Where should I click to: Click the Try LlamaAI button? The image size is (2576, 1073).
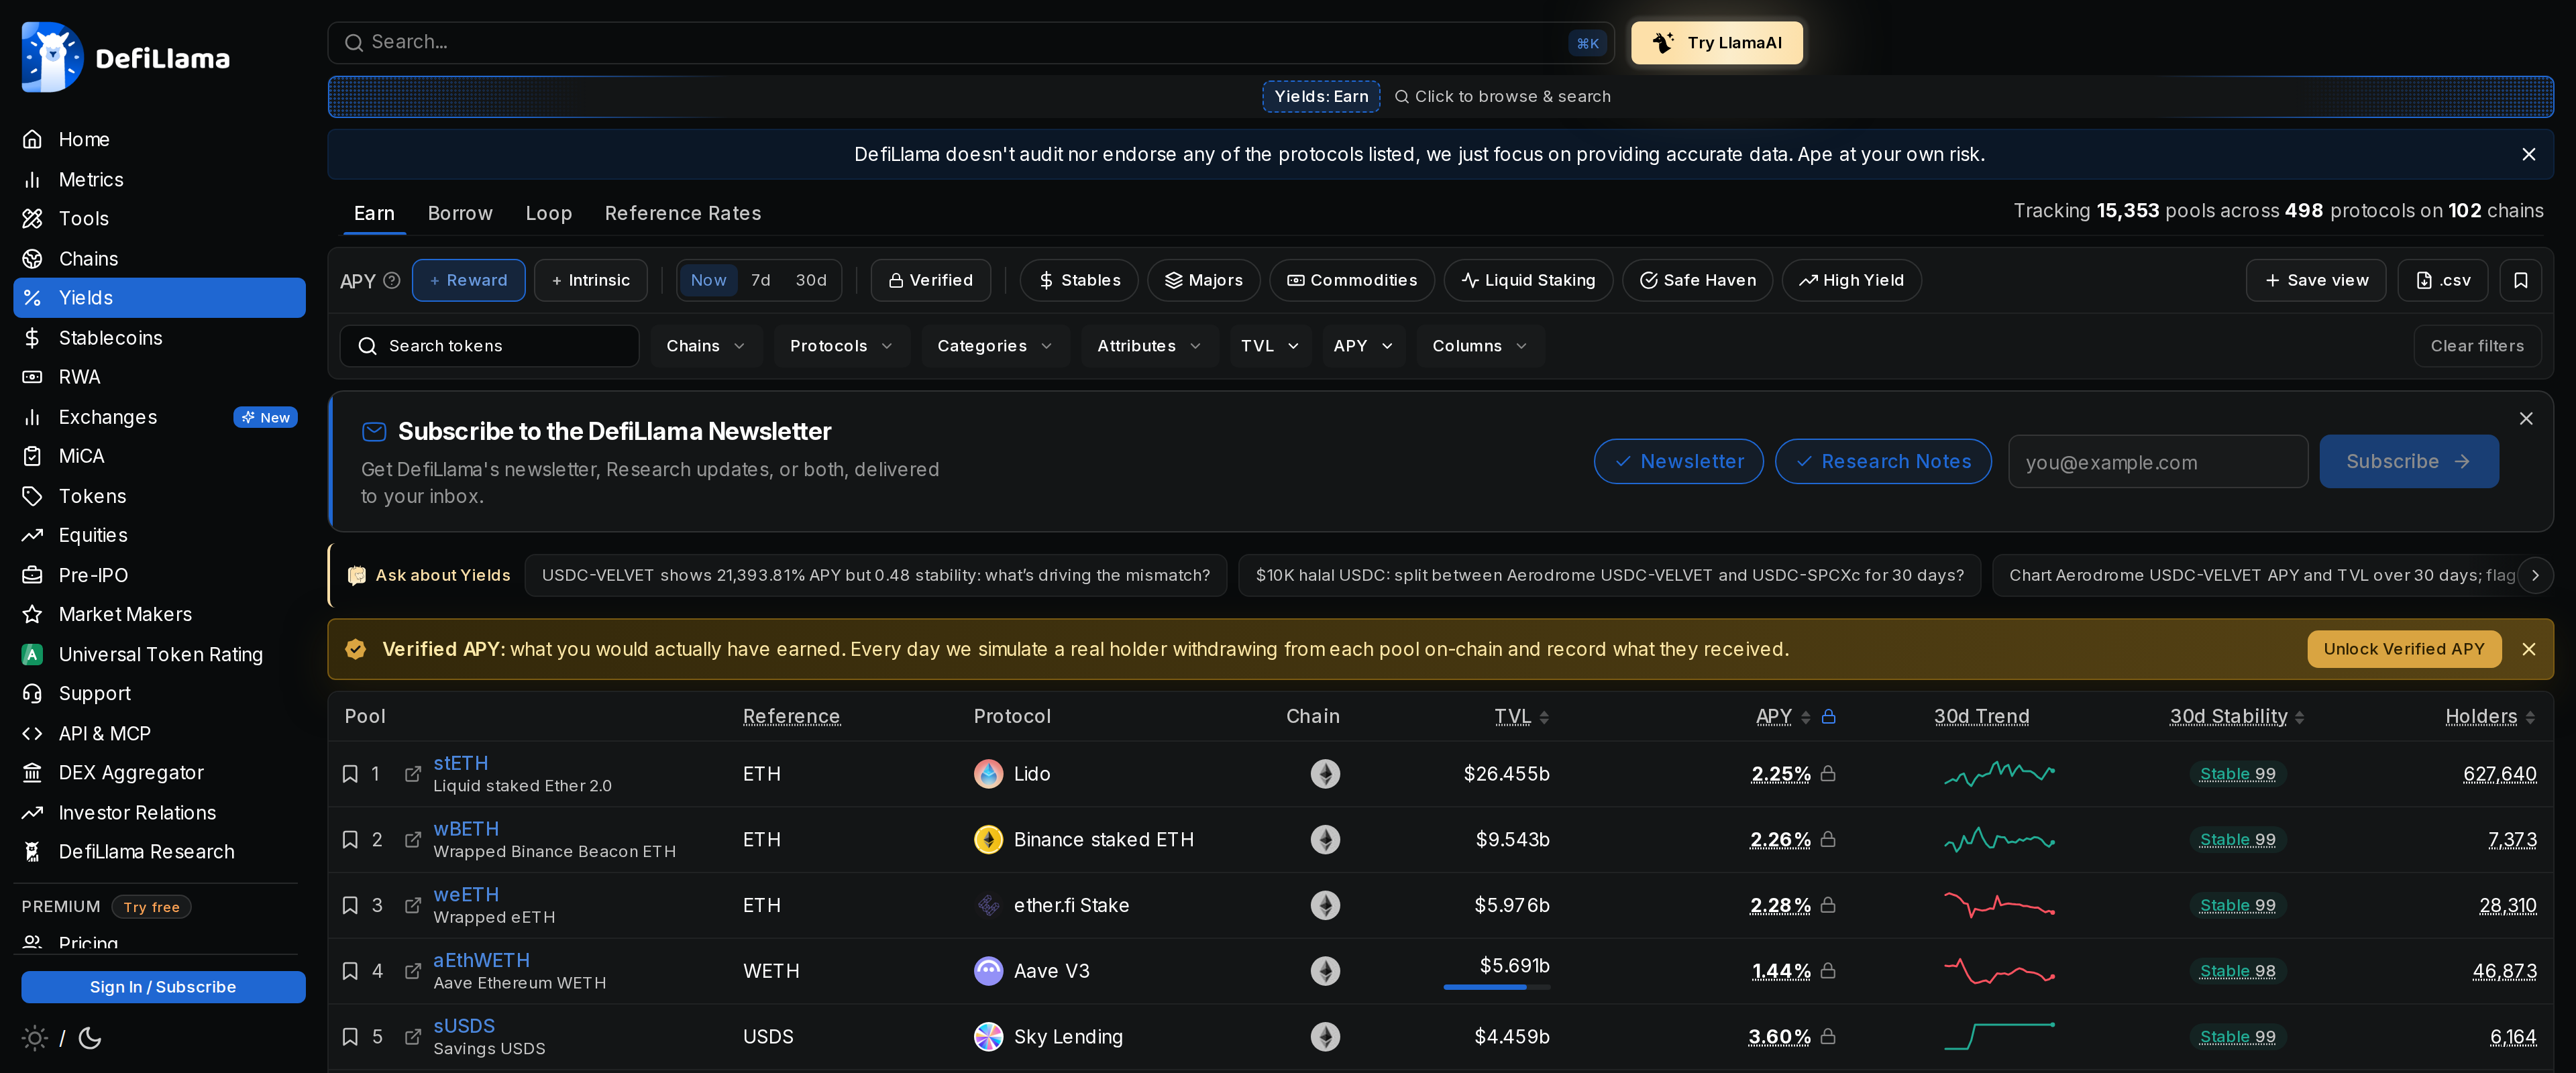click(x=1716, y=43)
